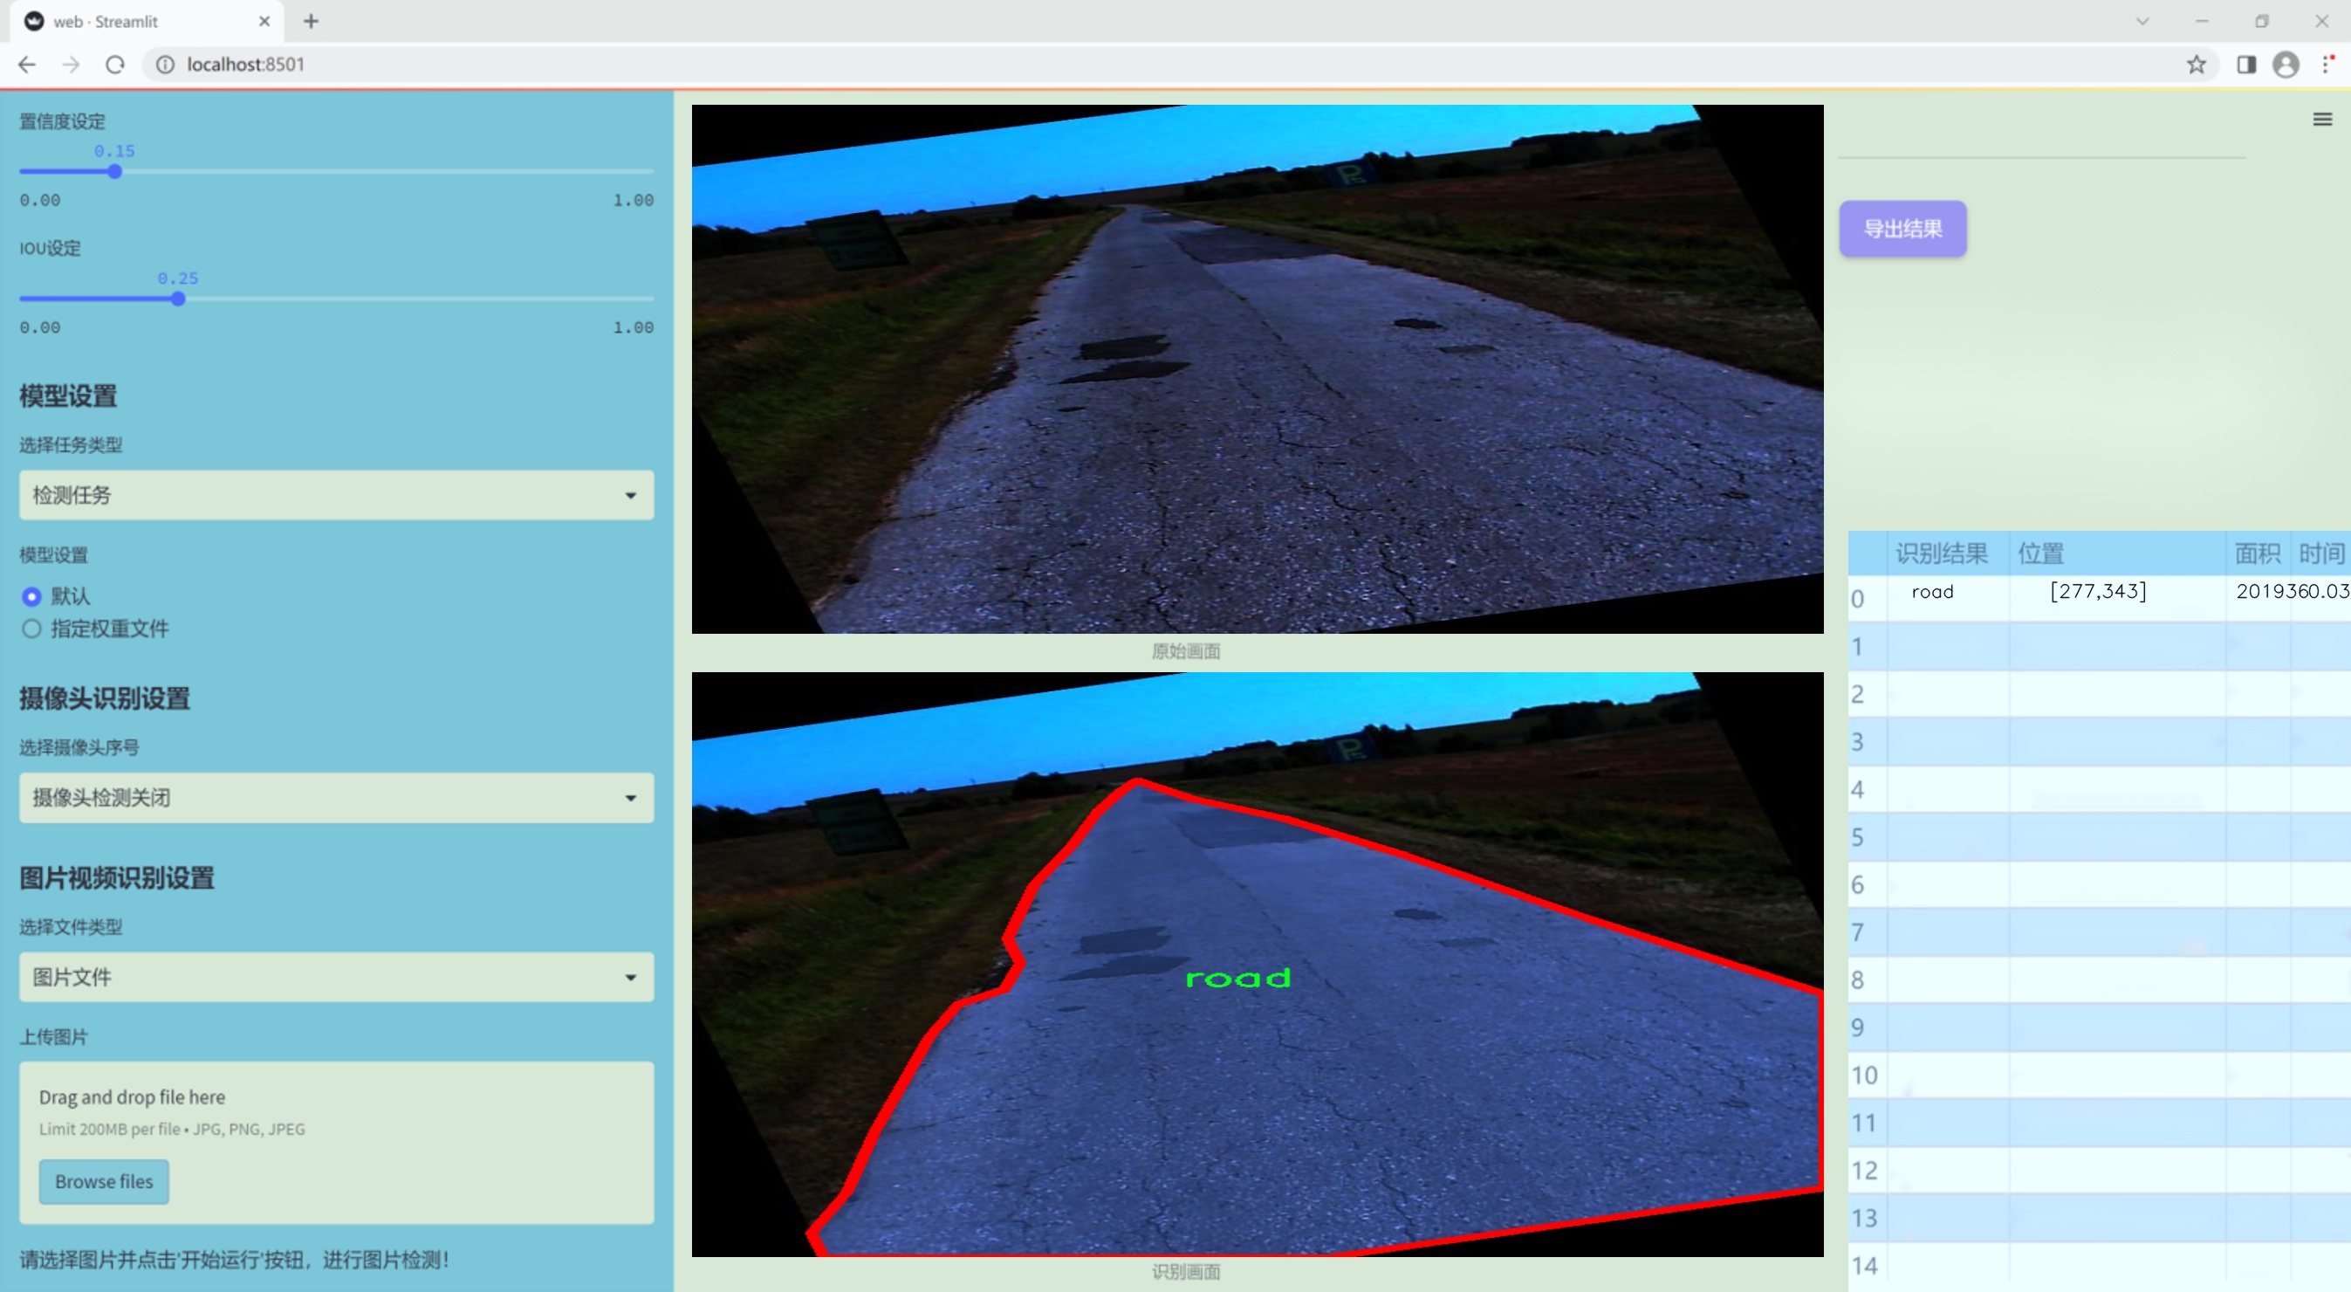2351x1292 pixels.
Task: View the site information icon
Action: [x=165, y=64]
